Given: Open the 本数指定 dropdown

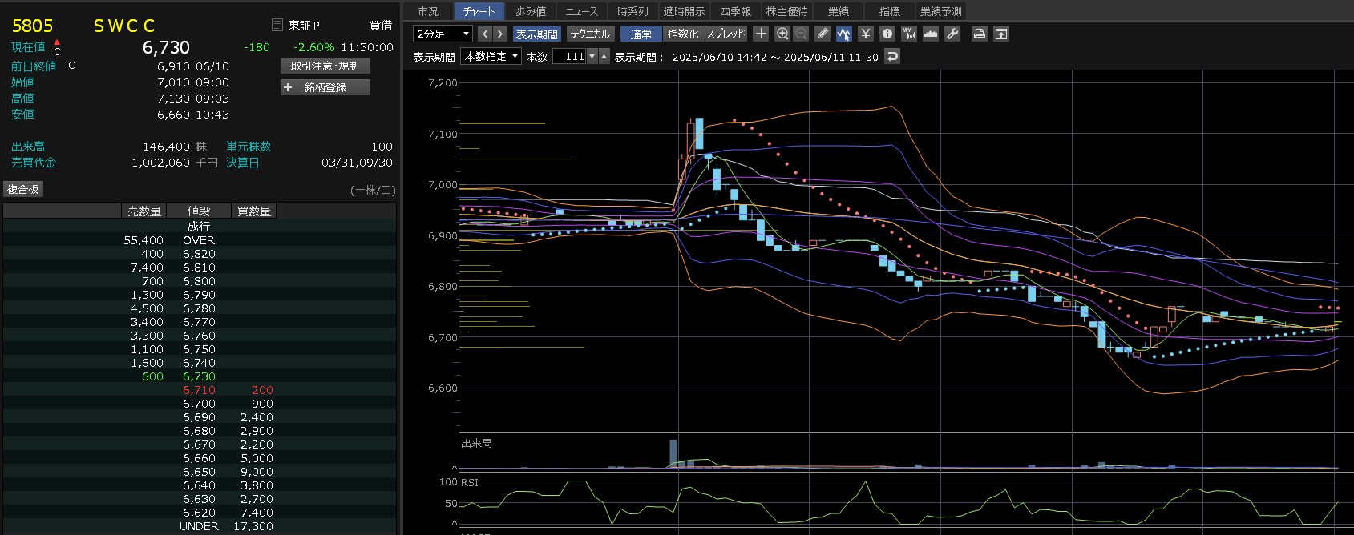Looking at the screenshot, I should click(491, 56).
